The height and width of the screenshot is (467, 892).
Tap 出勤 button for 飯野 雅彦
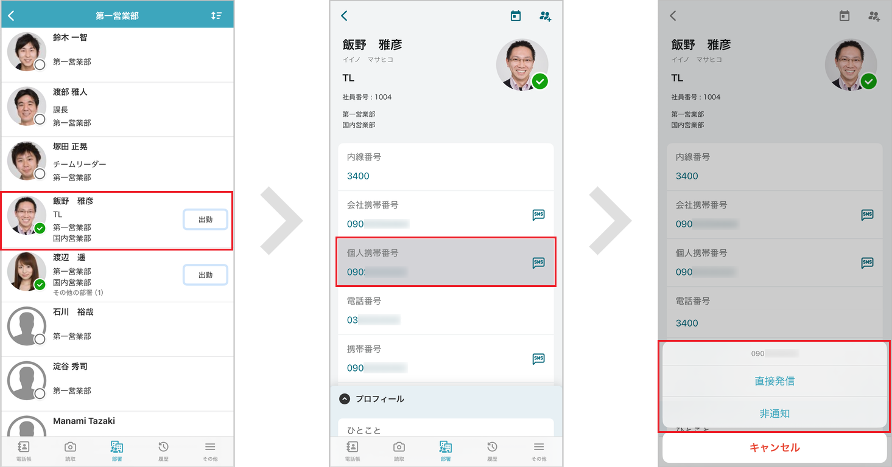pos(206,220)
